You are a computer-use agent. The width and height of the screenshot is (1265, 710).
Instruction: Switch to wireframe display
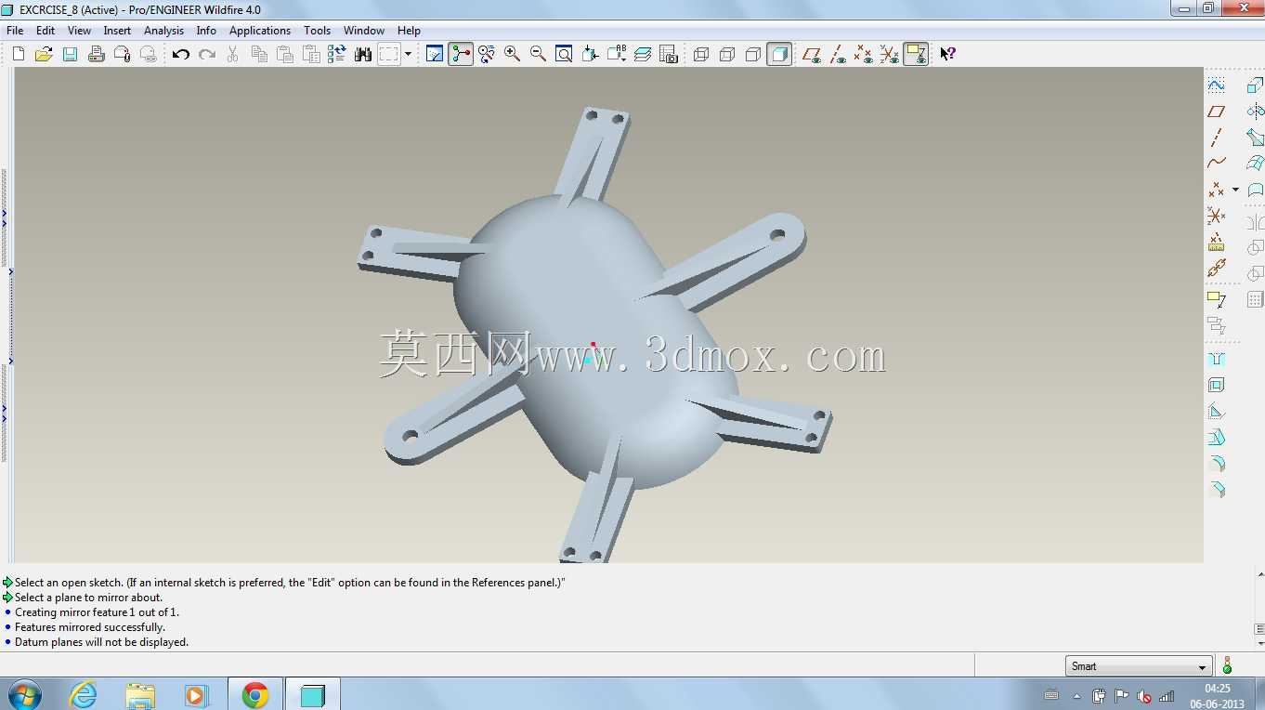click(701, 54)
